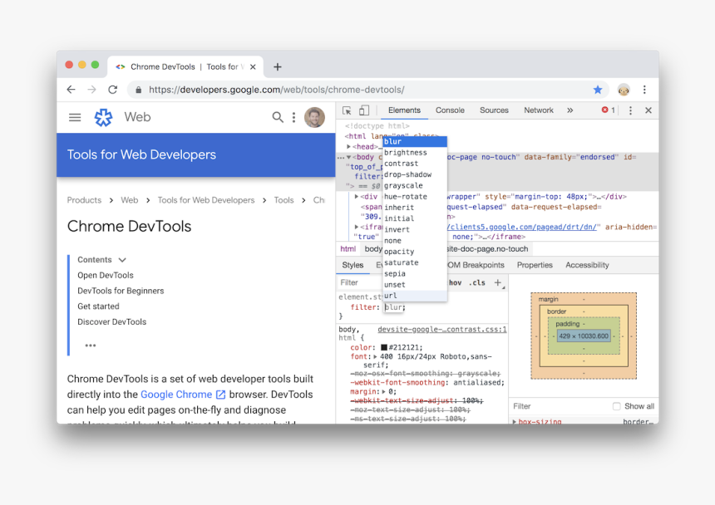715x505 pixels.
Task: Click the #212121 color swatch
Action: tap(384, 347)
